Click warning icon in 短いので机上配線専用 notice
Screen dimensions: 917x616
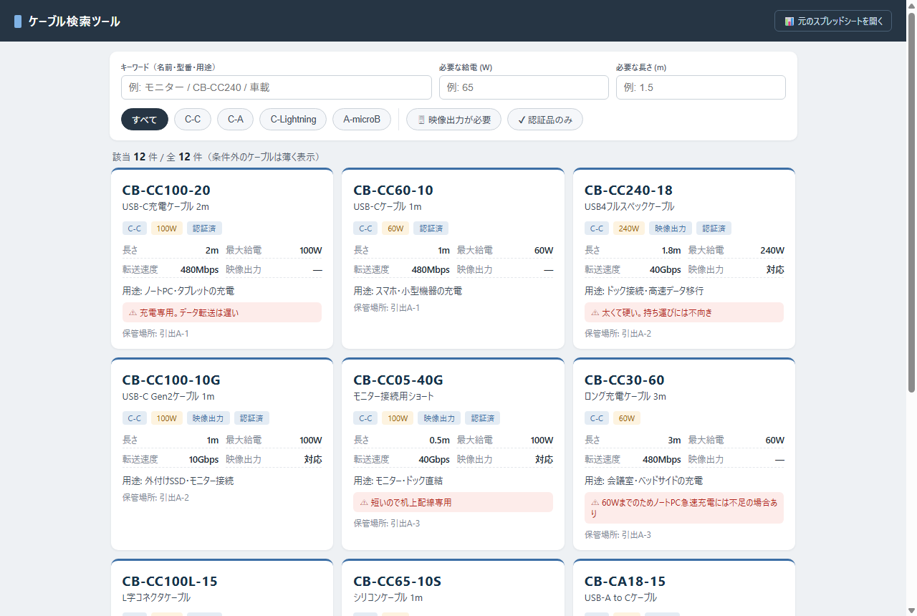pyautogui.click(x=364, y=503)
